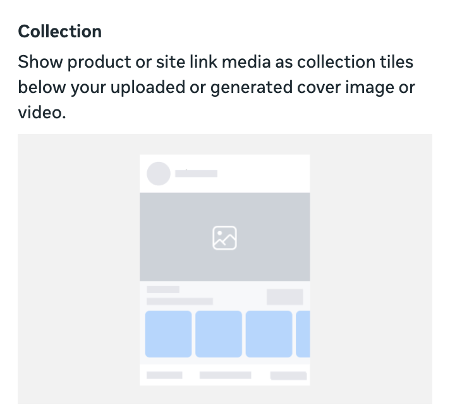Click the long description placeholder bar below cover
The image size is (450, 420).
(179, 301)
